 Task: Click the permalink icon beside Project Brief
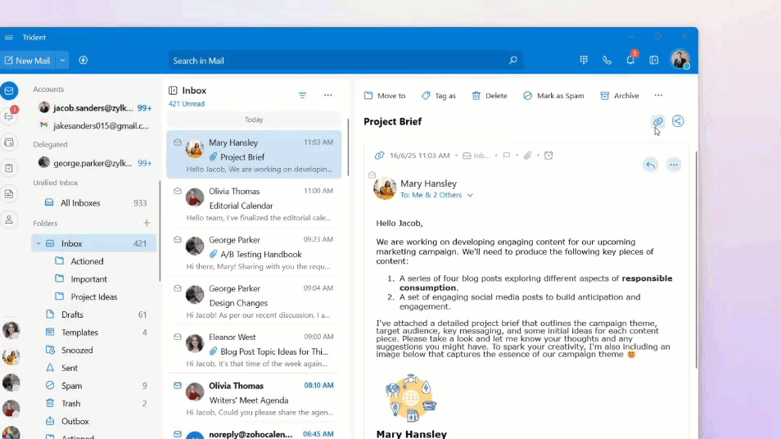coord(658,121)
